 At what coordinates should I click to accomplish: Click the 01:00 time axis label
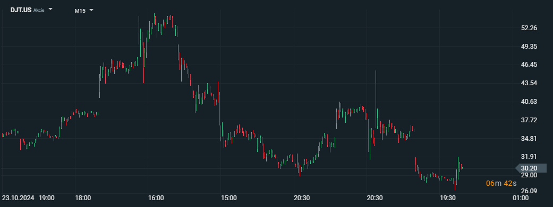click(521, 198)
